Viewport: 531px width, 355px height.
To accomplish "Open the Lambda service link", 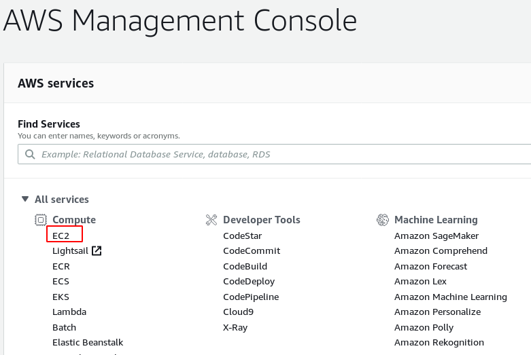I will tap(69, 312).
